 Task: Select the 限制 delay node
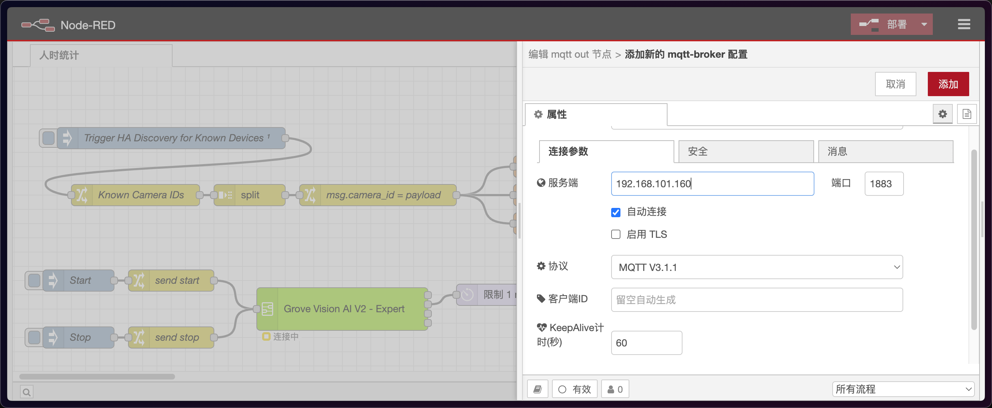pyautogui.click(x=487, y=294)
